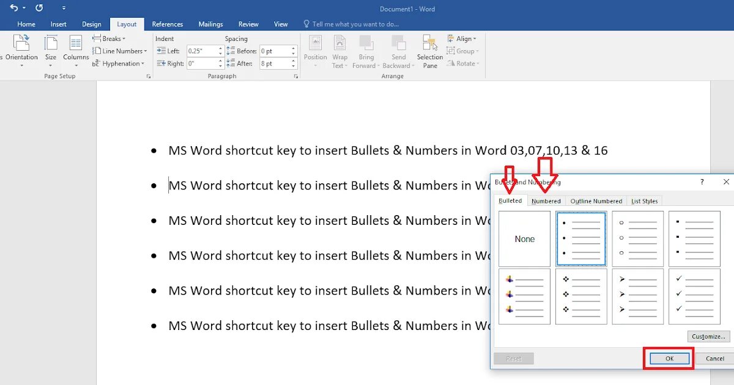Expand the Align dropdown
This screenshot has width=734, height=385.
point(462,38)
